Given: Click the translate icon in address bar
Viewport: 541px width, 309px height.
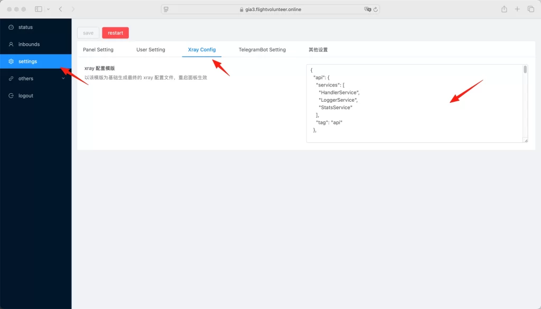Looking at the screenshot, I should tap(368, 9).
